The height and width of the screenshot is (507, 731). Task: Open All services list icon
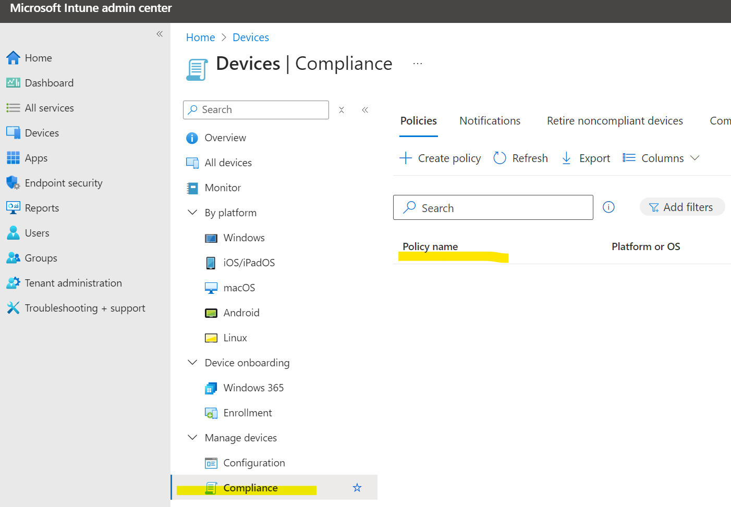13,108
